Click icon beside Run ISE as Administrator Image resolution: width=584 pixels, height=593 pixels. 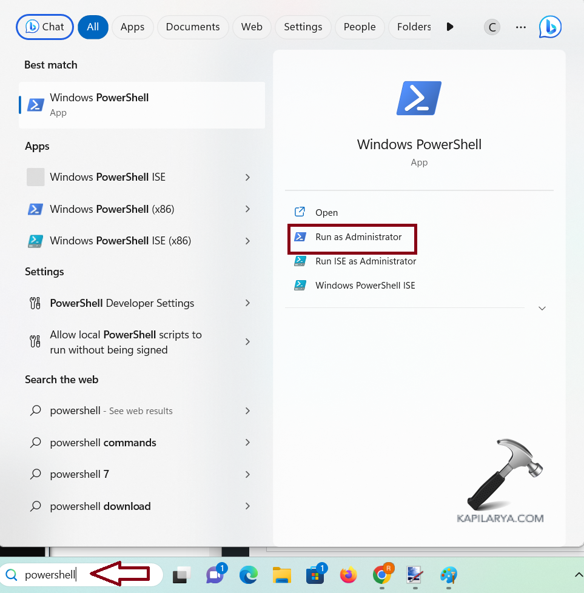pyautogui.click(x=300, y=261)
